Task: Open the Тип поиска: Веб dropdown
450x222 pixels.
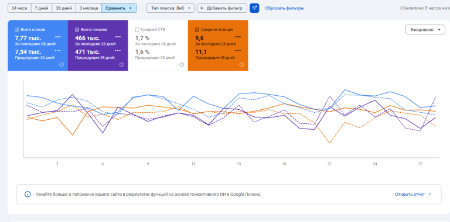Action: point(171,8)
